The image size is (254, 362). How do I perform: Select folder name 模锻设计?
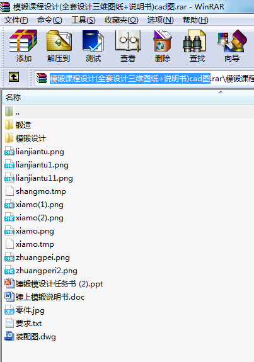click(x=31, y=139)
